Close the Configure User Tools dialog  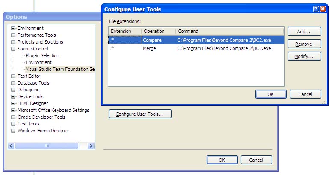point(323,9)
